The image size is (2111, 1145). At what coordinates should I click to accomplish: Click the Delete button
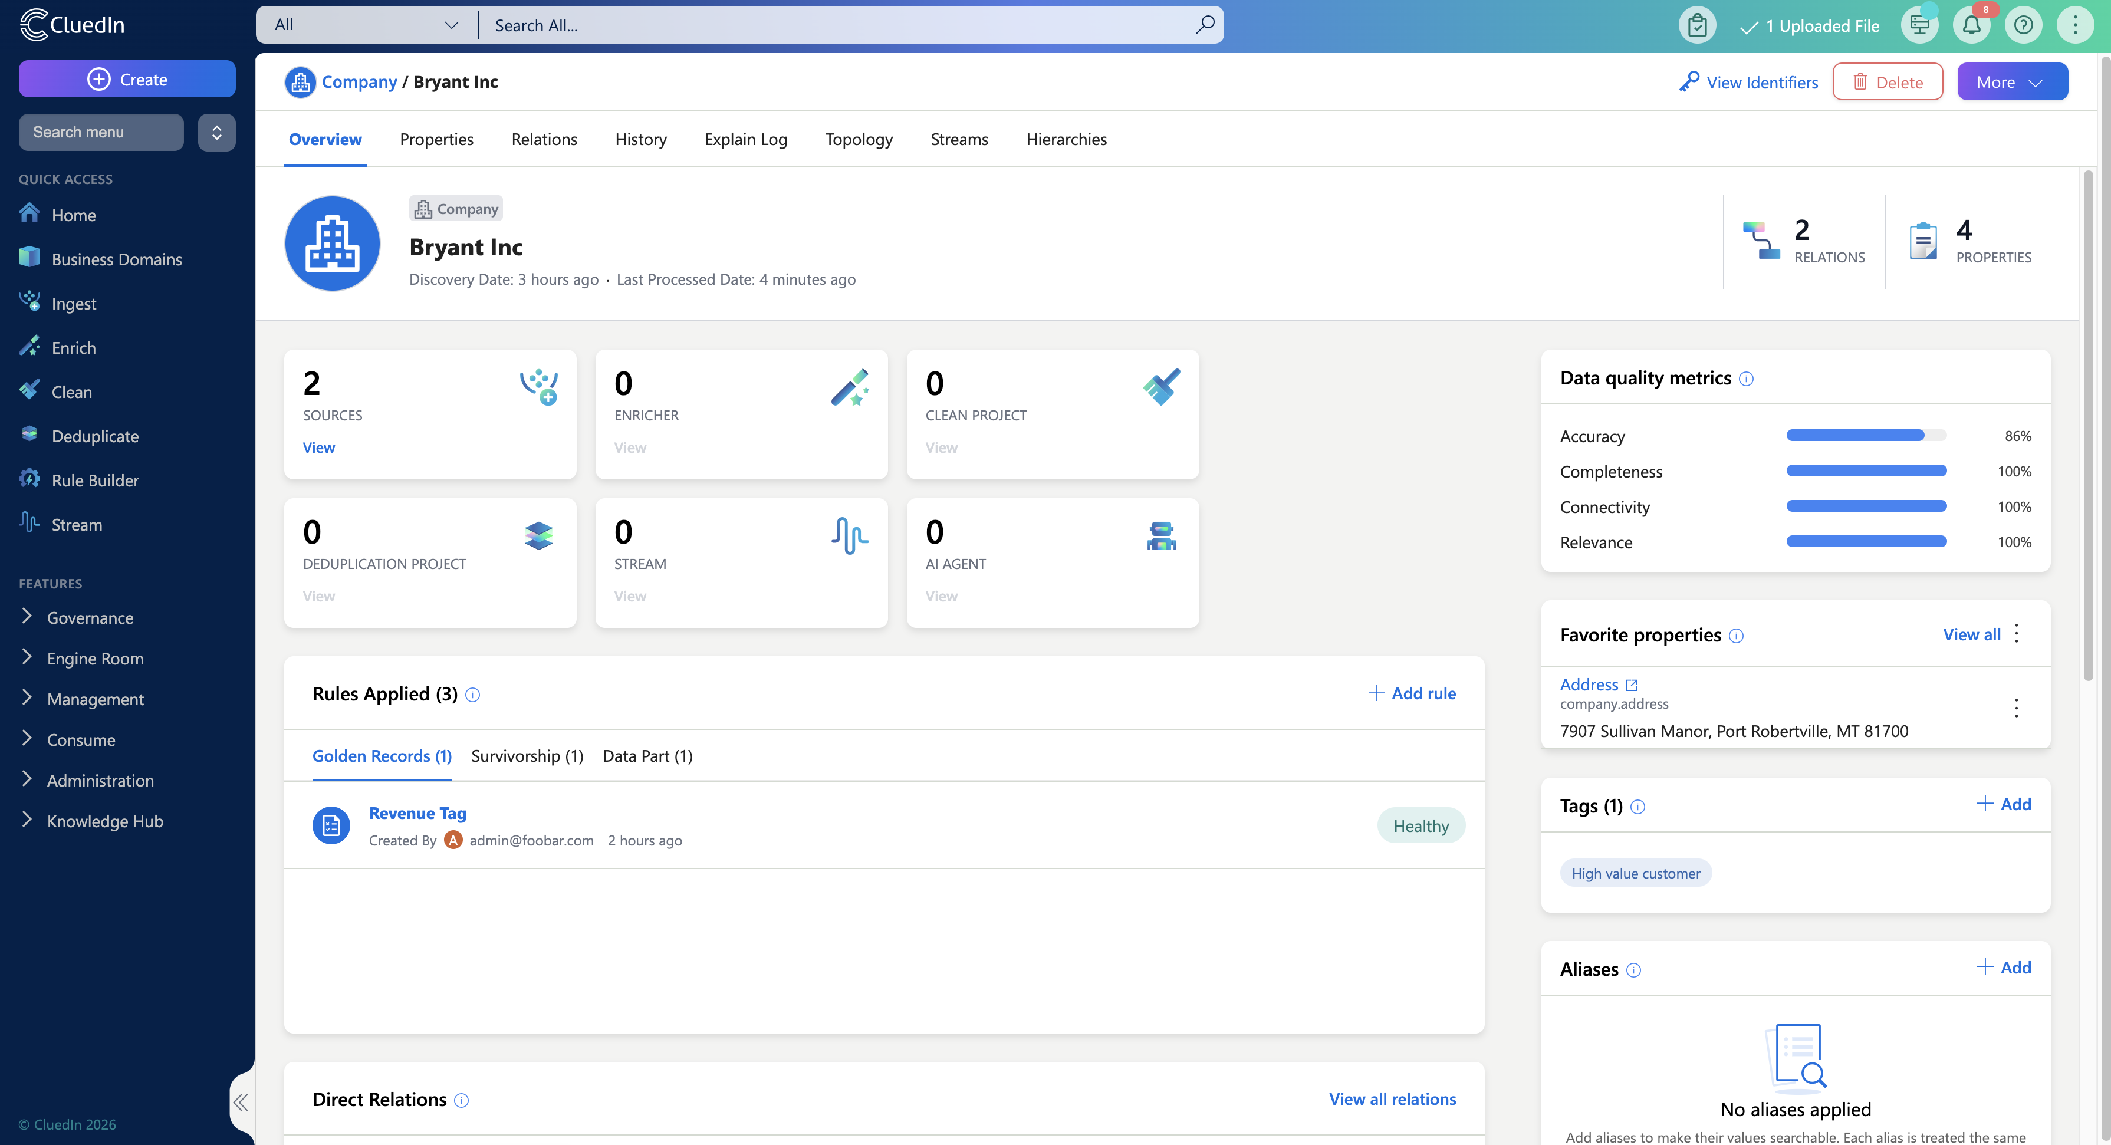click(1888, 82)
